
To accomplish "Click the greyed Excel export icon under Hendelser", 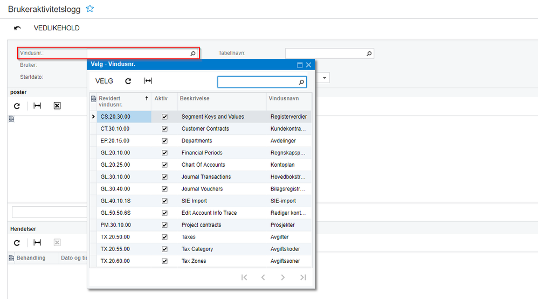I will point(57,243).
